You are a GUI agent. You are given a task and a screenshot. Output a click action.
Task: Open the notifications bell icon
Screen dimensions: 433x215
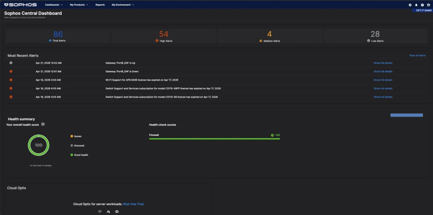tap(416, 5)
